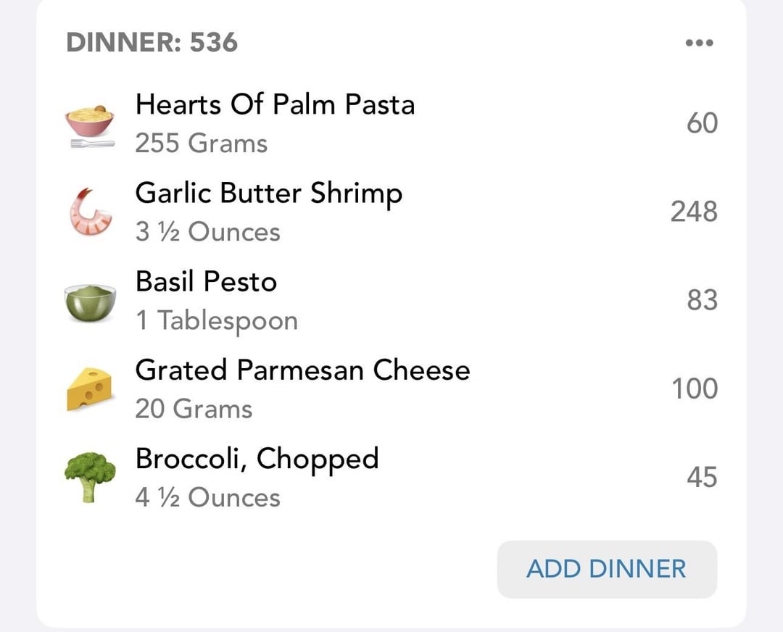The height and width of the screenshot is (632, 783).
Task: Open the three-dot dinner options menu
Action: (x=699, y=43)
